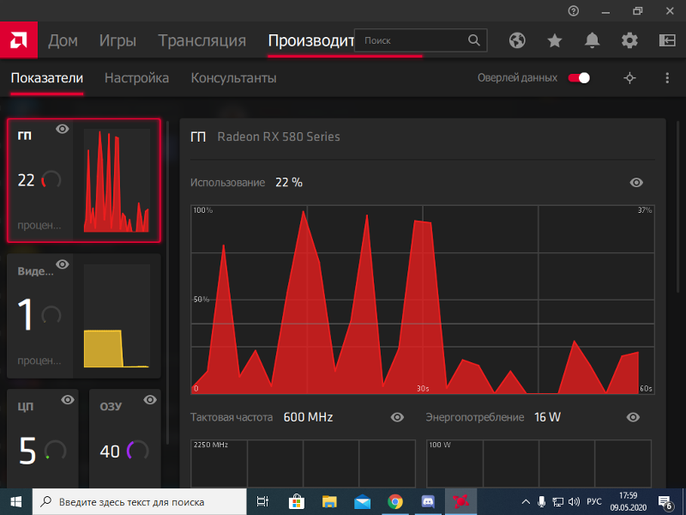Open the Игры menu section
The width and height of the screenshot is (686, 515).
(118, 40)
